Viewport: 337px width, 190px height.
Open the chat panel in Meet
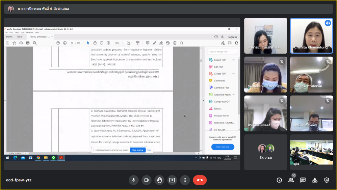tap(303, 180)
